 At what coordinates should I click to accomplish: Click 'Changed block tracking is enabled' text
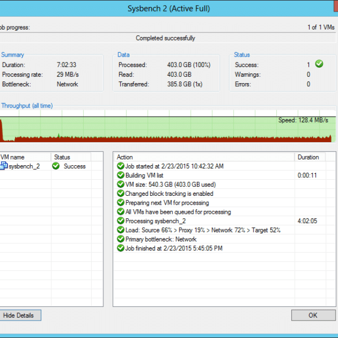(169, 194)
